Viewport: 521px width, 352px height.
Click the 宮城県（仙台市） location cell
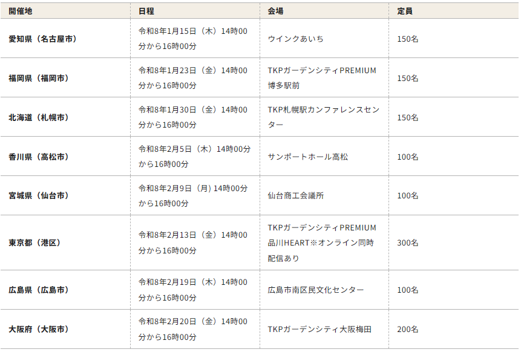[x=38, y=195]
